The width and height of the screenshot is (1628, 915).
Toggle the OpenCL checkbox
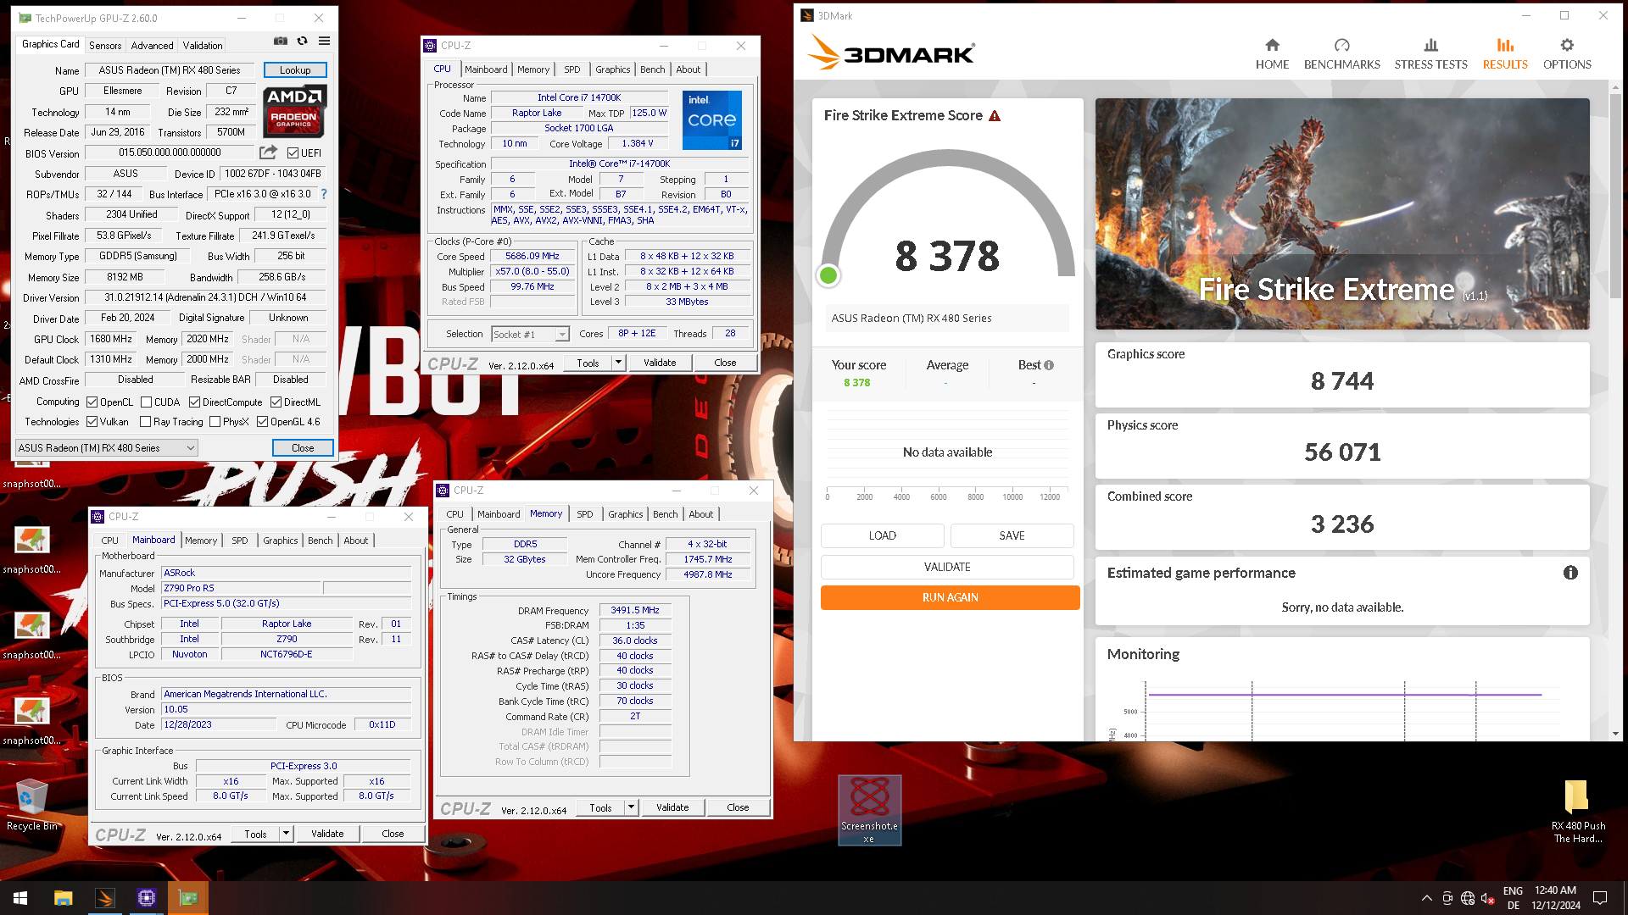pyautogui.click(x=92, y=402)
